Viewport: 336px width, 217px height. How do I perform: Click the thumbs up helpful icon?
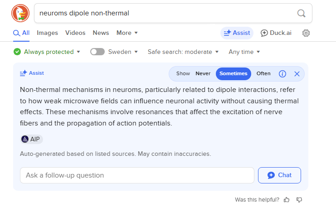(x=287, y=200)
